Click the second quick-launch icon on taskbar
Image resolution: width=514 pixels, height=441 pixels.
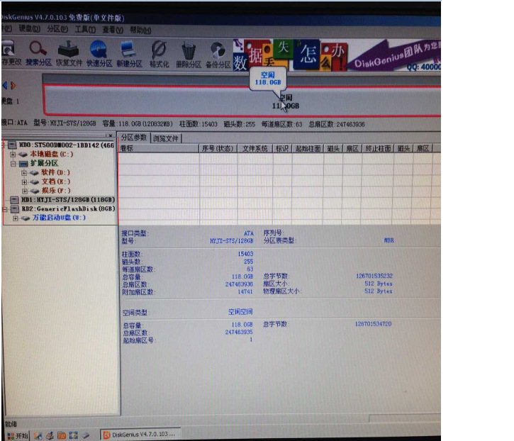(x=50, y=436)
